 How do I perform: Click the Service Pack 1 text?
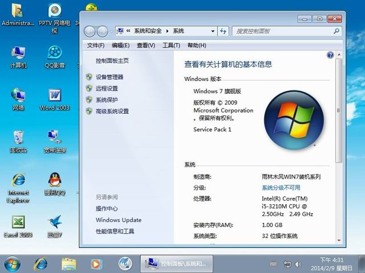click(212, 129)
